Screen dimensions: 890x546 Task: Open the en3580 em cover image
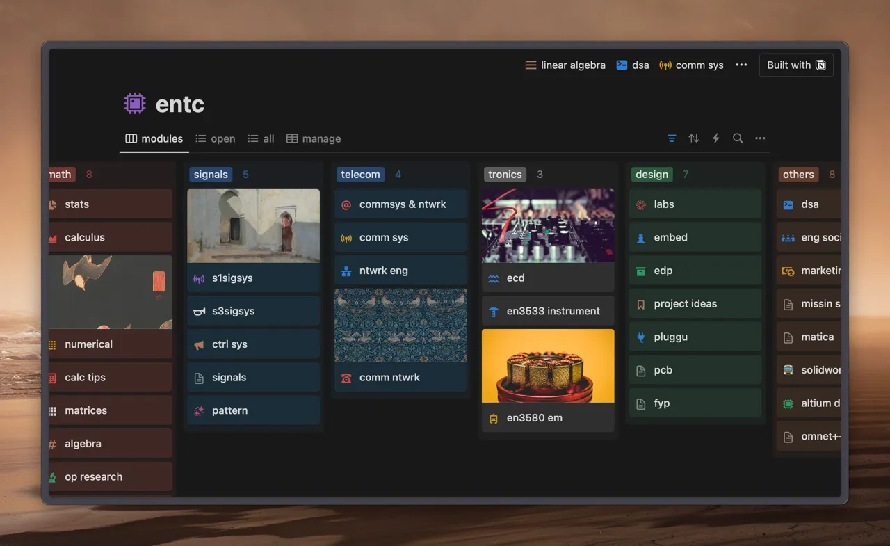(x=548, y=366)
